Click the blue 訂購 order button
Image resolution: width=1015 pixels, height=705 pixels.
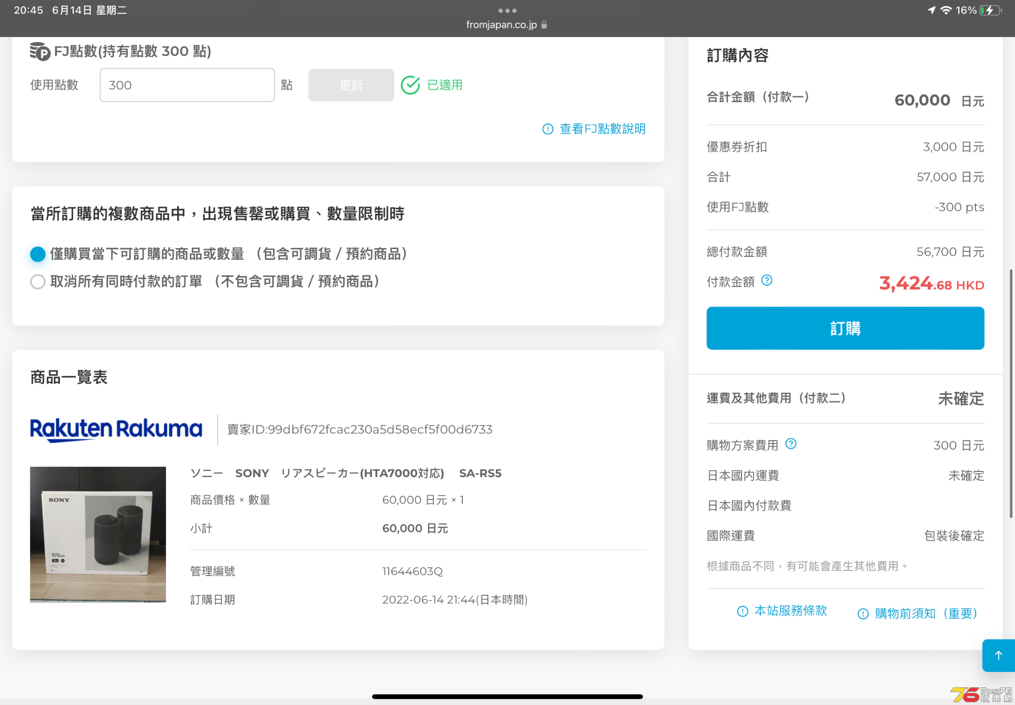pyautogui.click(x=845, y=328)
